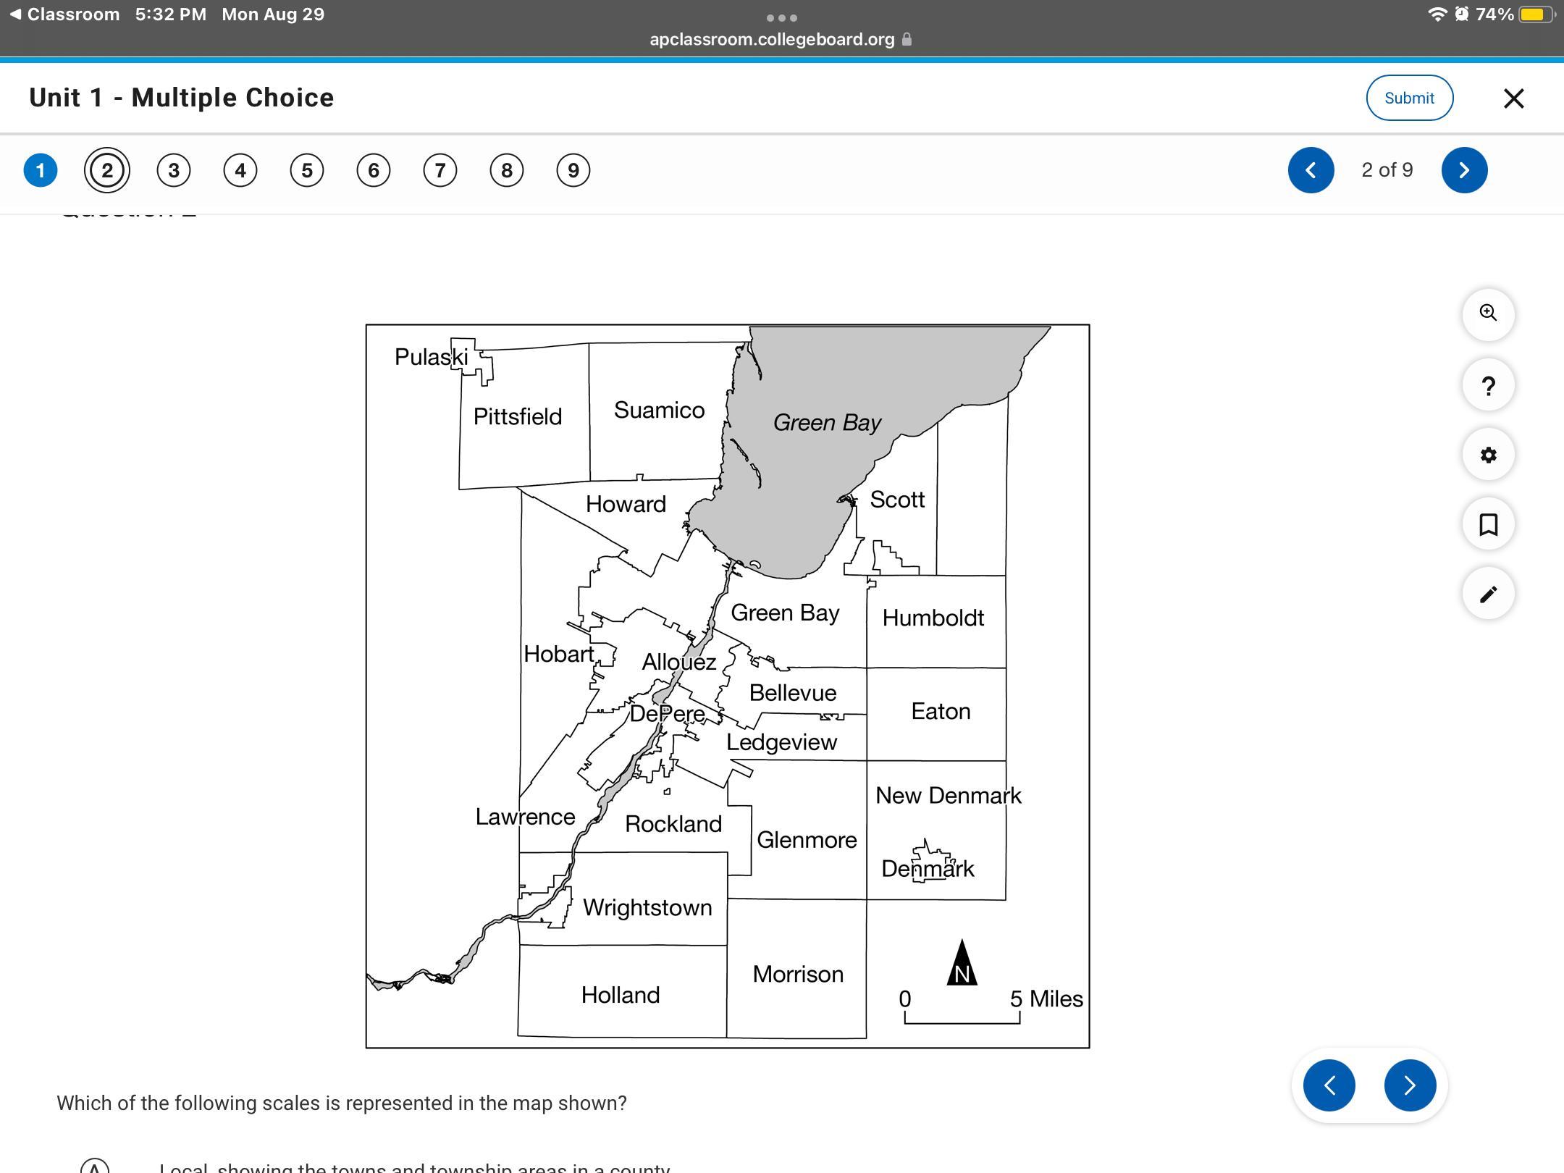Click the bottom floating previous arrow
This screenshot has height=1173, width=1564.
click(1329, 1085)
